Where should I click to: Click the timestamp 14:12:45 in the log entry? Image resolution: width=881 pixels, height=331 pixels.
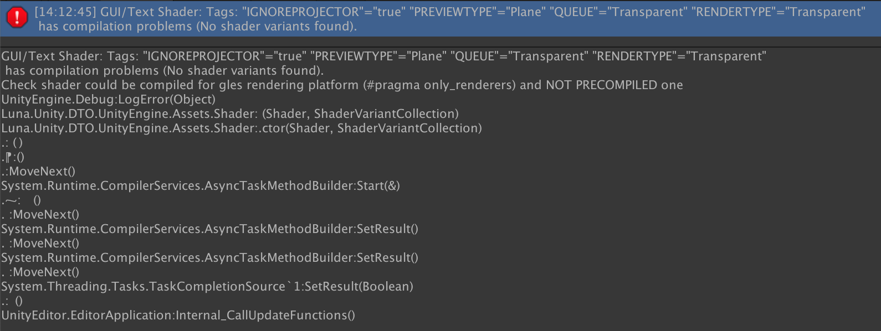[65, 12]
